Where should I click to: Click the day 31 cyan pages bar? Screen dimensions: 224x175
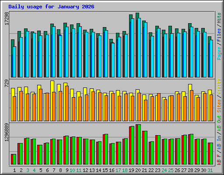click(211, 59)
